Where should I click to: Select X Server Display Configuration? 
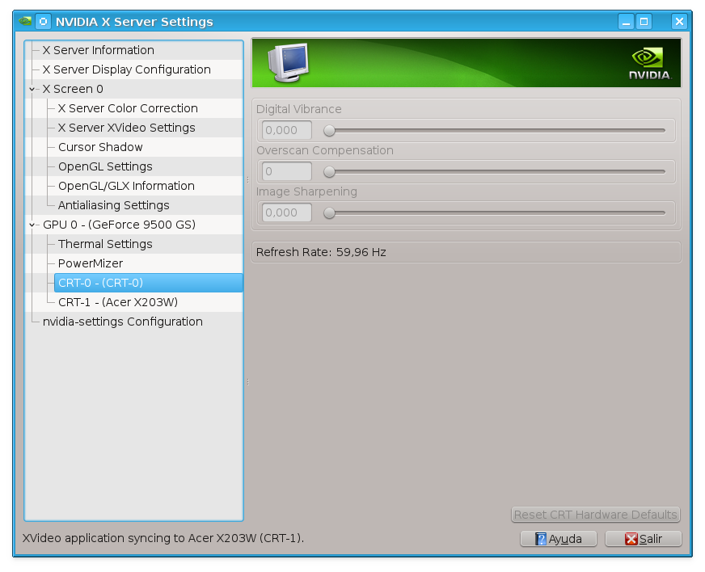point(126,69)
